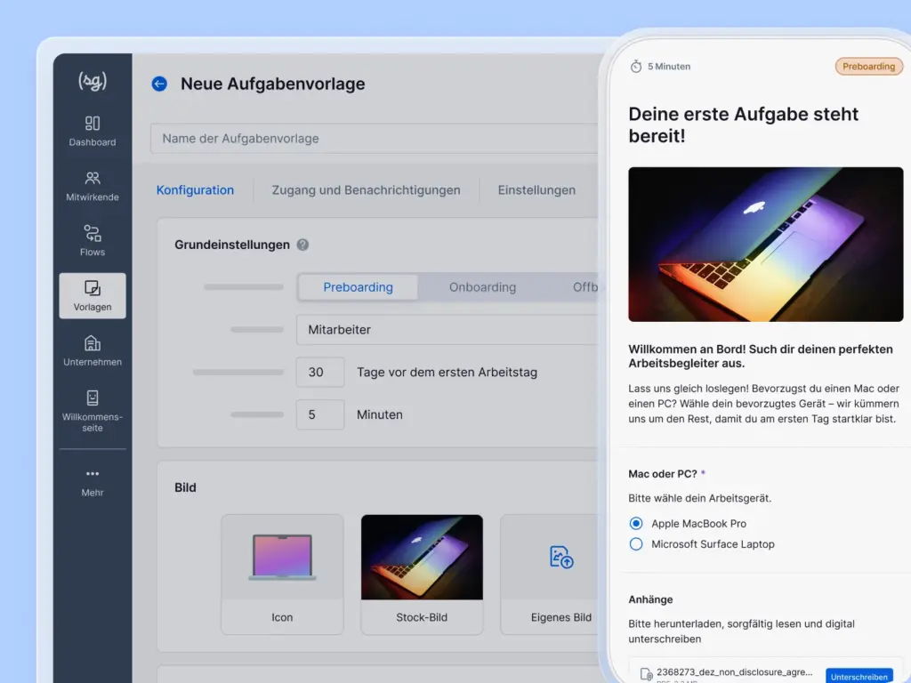Open Flows from the sidebar
Viewport: 911px width, 683px height.
pos(92,242)
